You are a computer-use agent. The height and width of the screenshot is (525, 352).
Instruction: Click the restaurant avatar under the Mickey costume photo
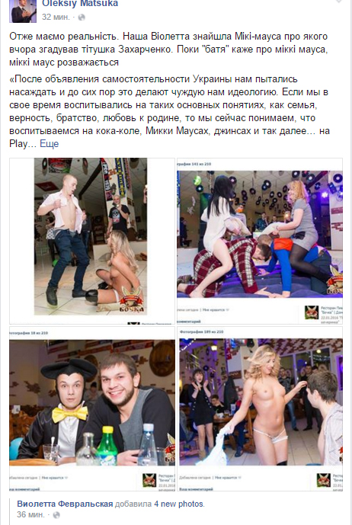149,480
